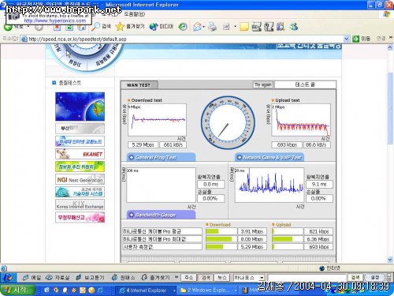
Task: Click the Search magnifier icon in toolbar
Action: pyautogui.click(x=96, y=27)
